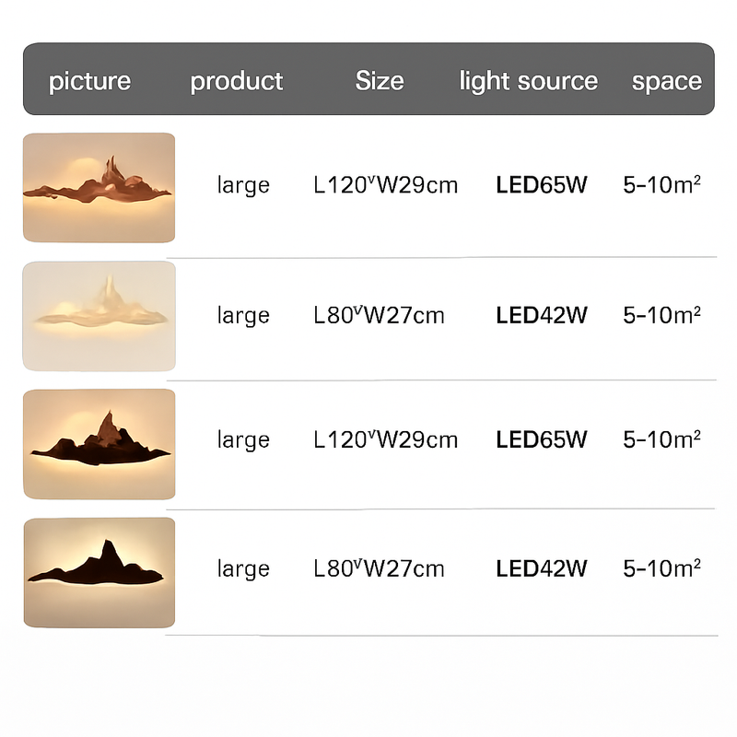Select the "light source" column header
The image size is (737, 737).
(529, 81)
